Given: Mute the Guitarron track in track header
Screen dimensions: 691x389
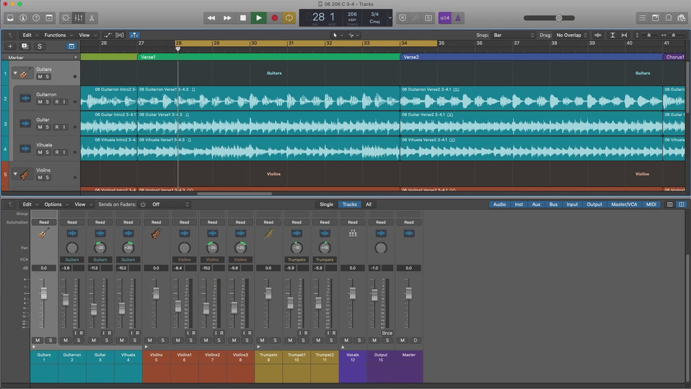Looking at the screenshot, I should coord(40,102).
